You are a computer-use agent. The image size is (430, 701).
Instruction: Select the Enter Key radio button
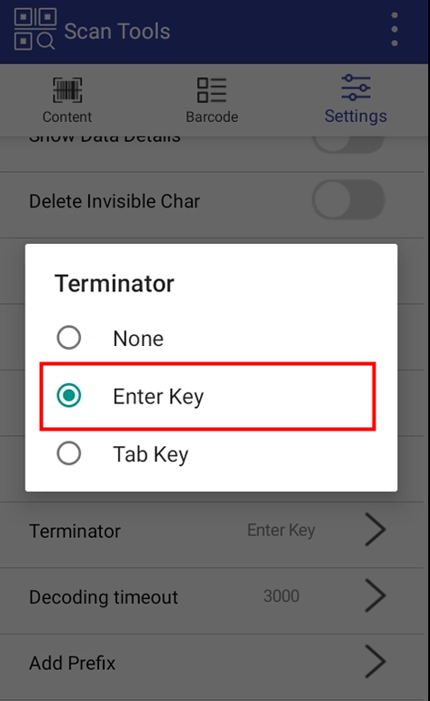[x=69, y=396]
